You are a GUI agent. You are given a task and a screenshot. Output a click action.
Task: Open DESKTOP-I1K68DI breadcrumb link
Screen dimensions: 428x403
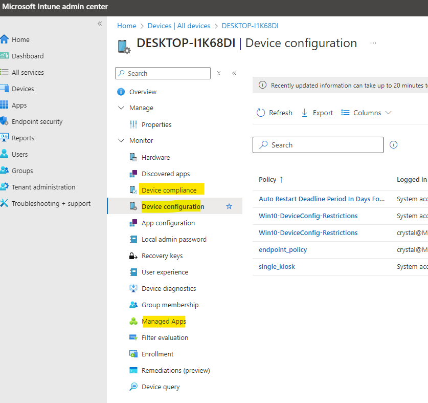pos(250,26)
